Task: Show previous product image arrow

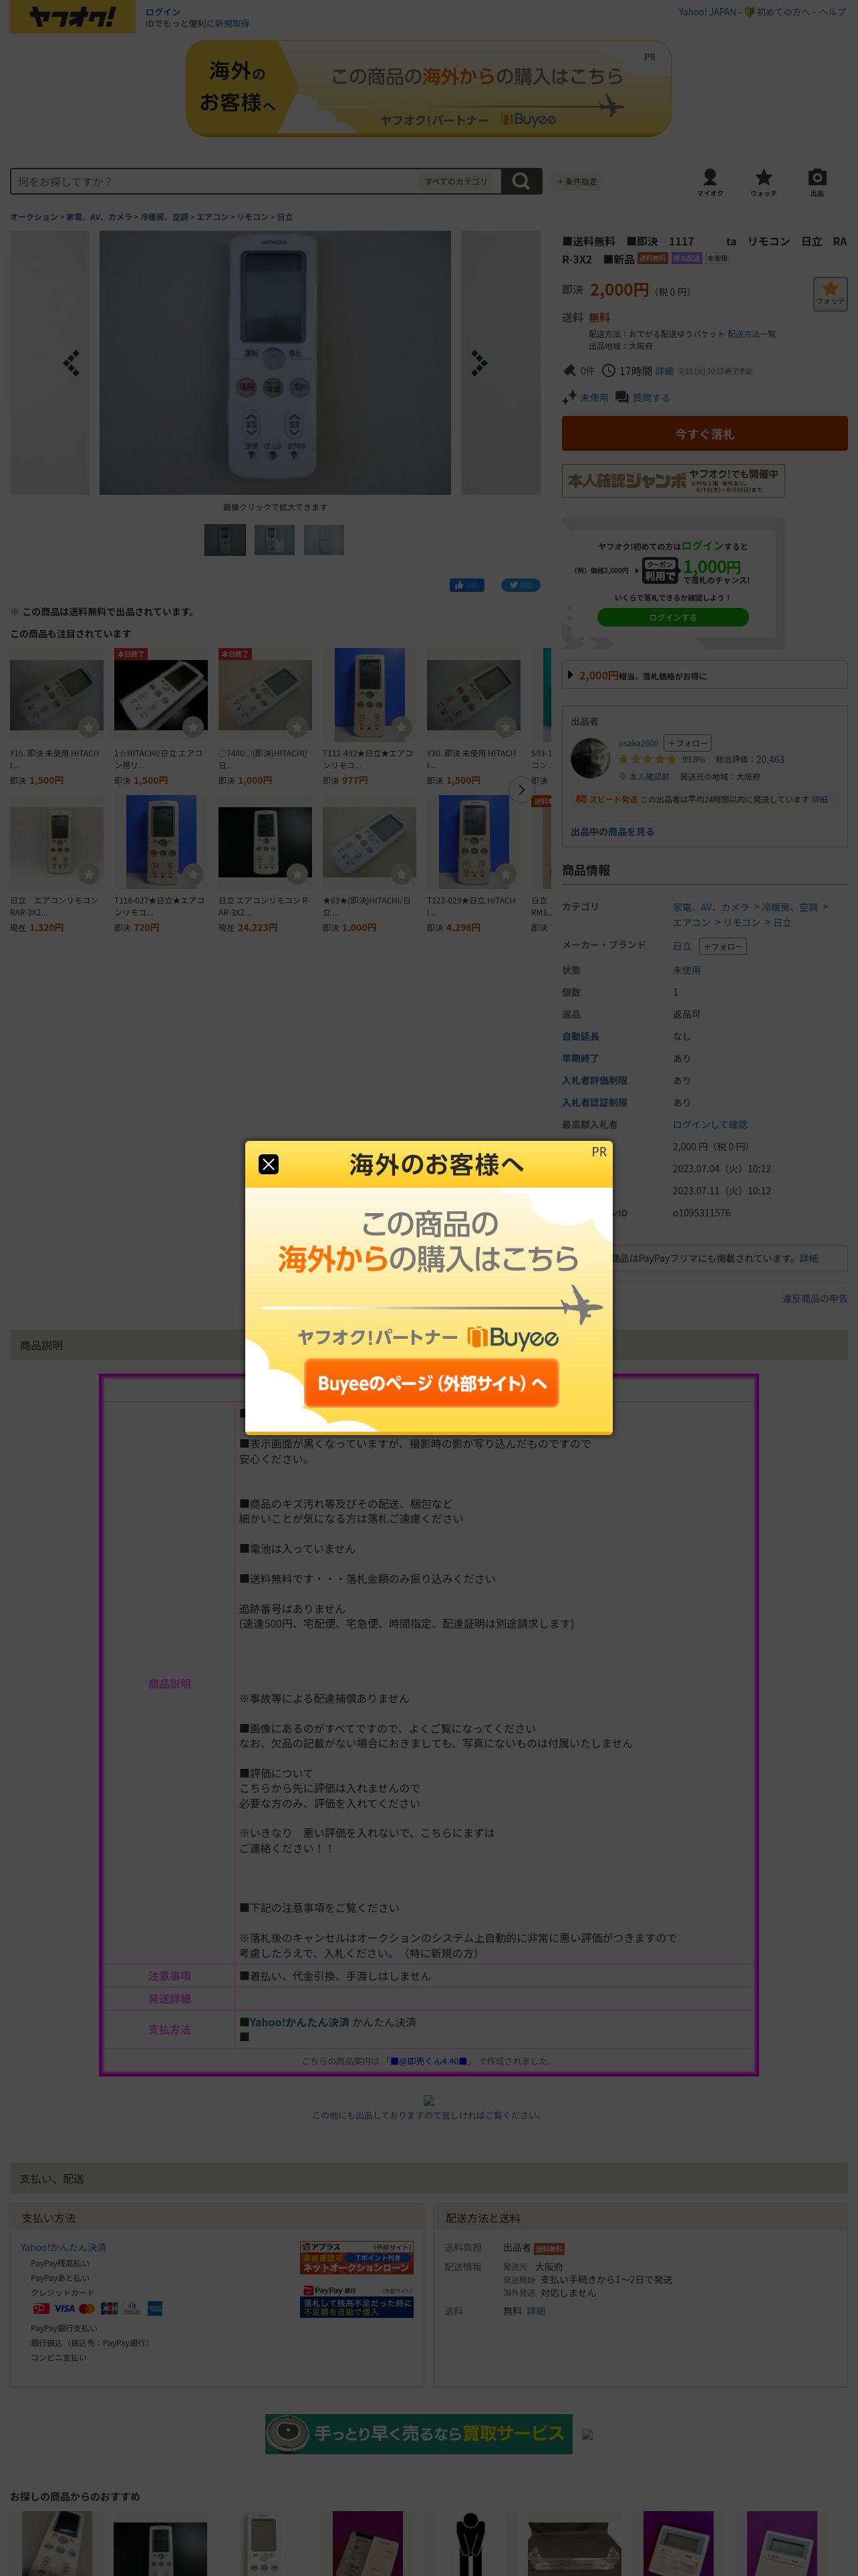Action: 71,362
